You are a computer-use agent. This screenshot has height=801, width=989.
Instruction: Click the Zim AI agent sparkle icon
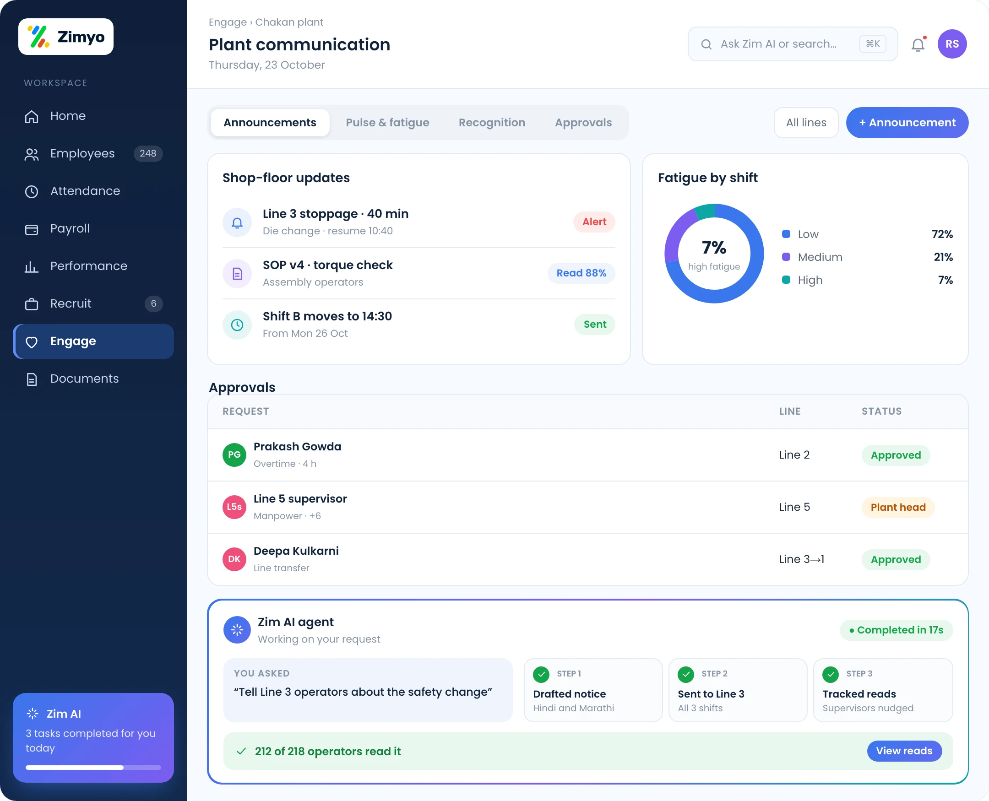[237, 630]
